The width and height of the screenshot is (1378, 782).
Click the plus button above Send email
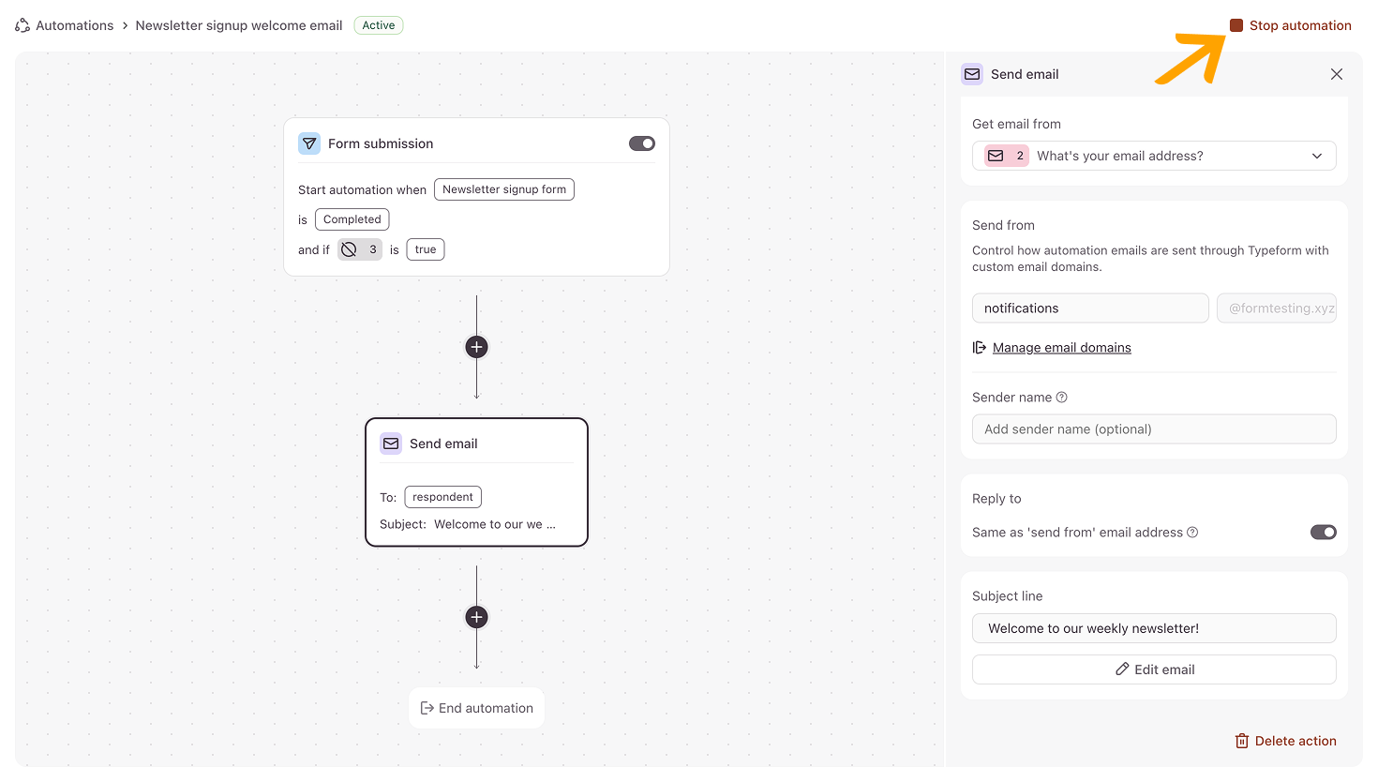pyautogui.click(x=476, y=347)
